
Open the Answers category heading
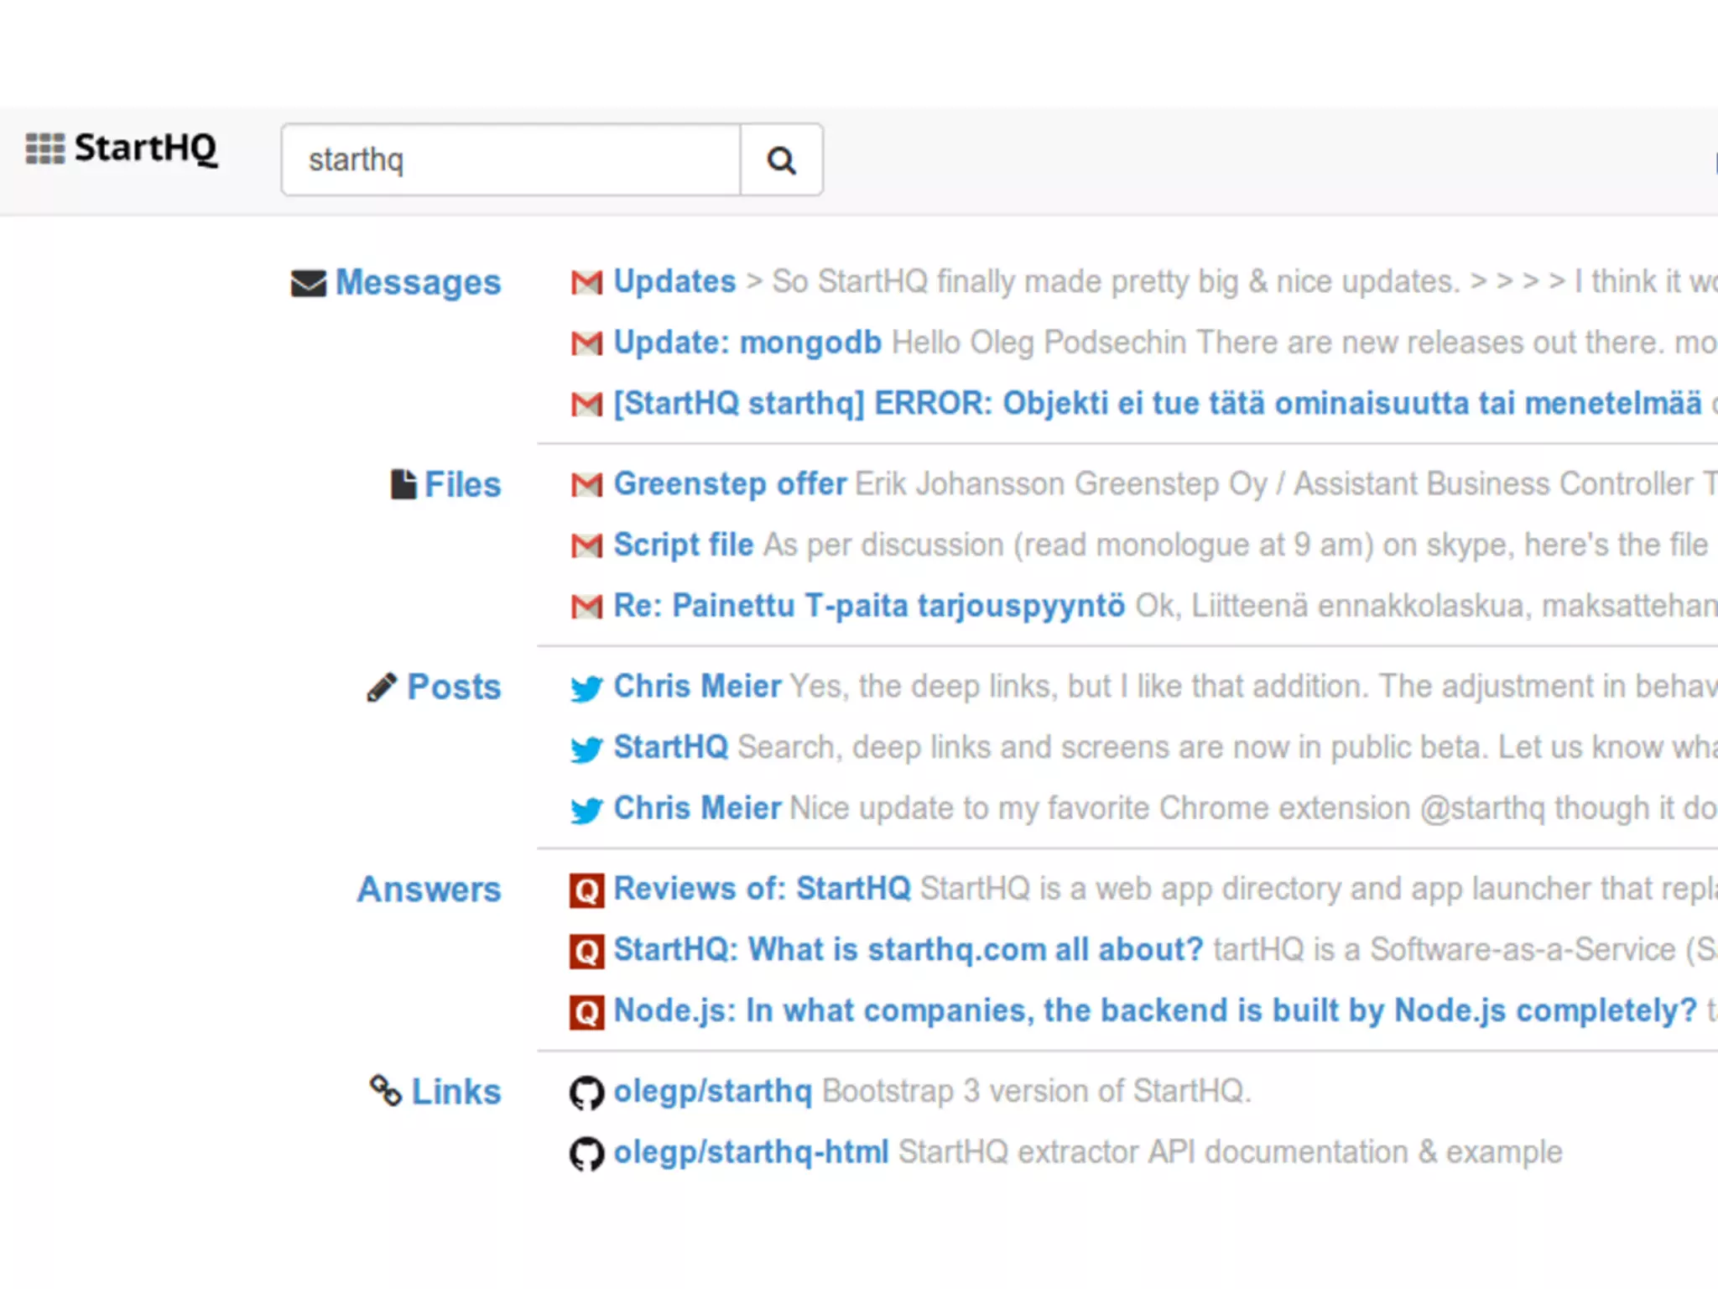point(429,890)
